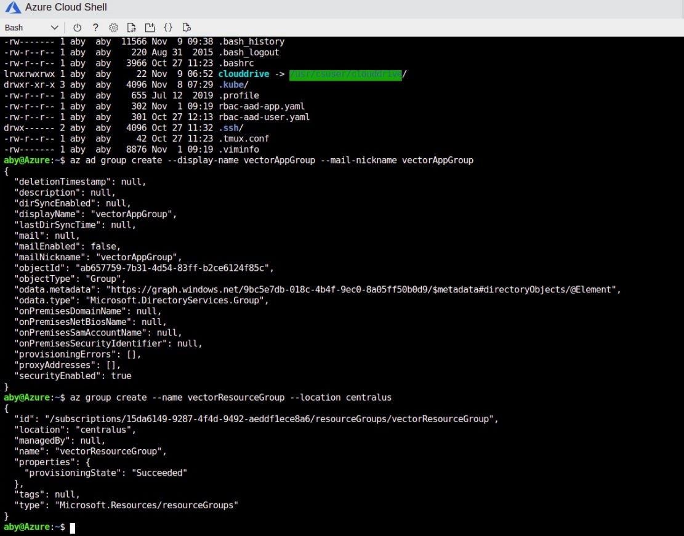The height and width of the screenshot is (536, 684).
Task: Restart Cloud Shell using the power icon
Action: [77, 28]
